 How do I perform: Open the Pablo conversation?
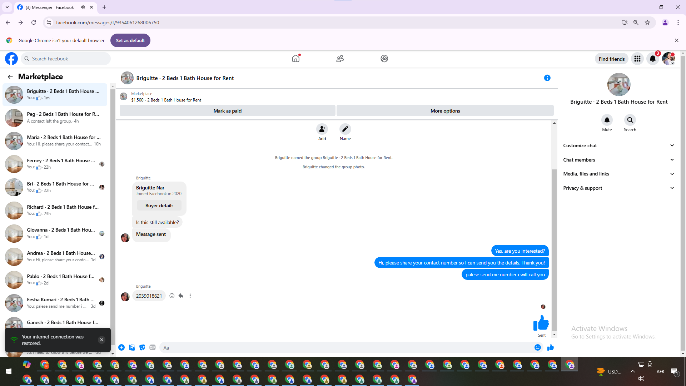55,280
